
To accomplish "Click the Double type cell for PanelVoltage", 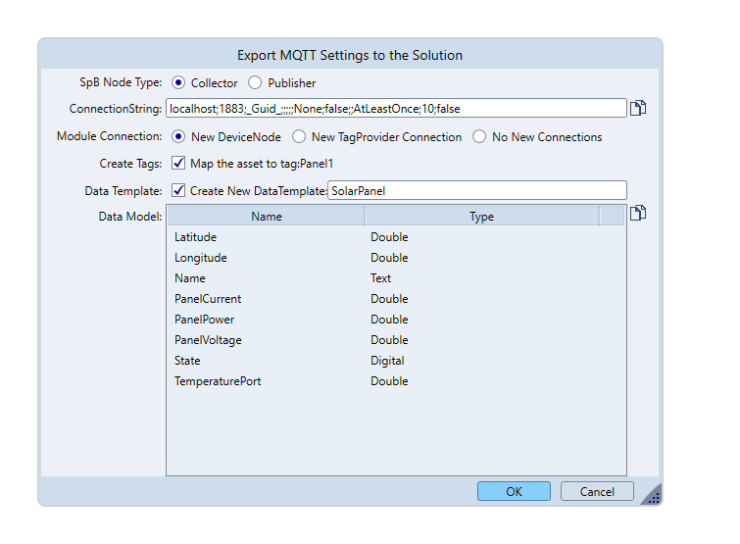I will (x=389, y=340).
